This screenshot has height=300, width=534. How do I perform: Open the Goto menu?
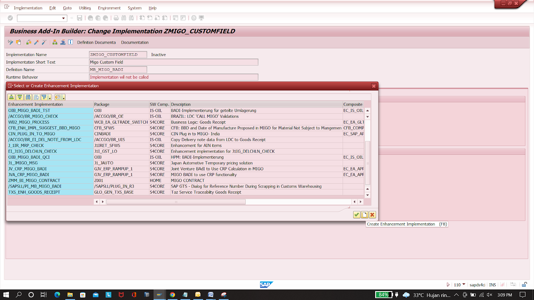click(x=67, y=8)
